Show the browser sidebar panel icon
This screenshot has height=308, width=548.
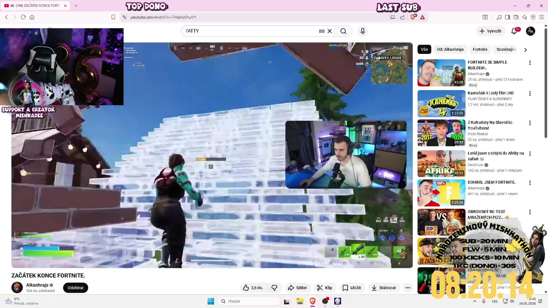(x=507, y=17)
